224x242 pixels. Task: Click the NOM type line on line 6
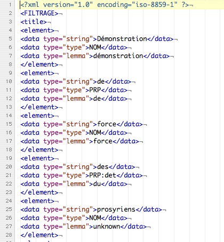coord(74,47)
